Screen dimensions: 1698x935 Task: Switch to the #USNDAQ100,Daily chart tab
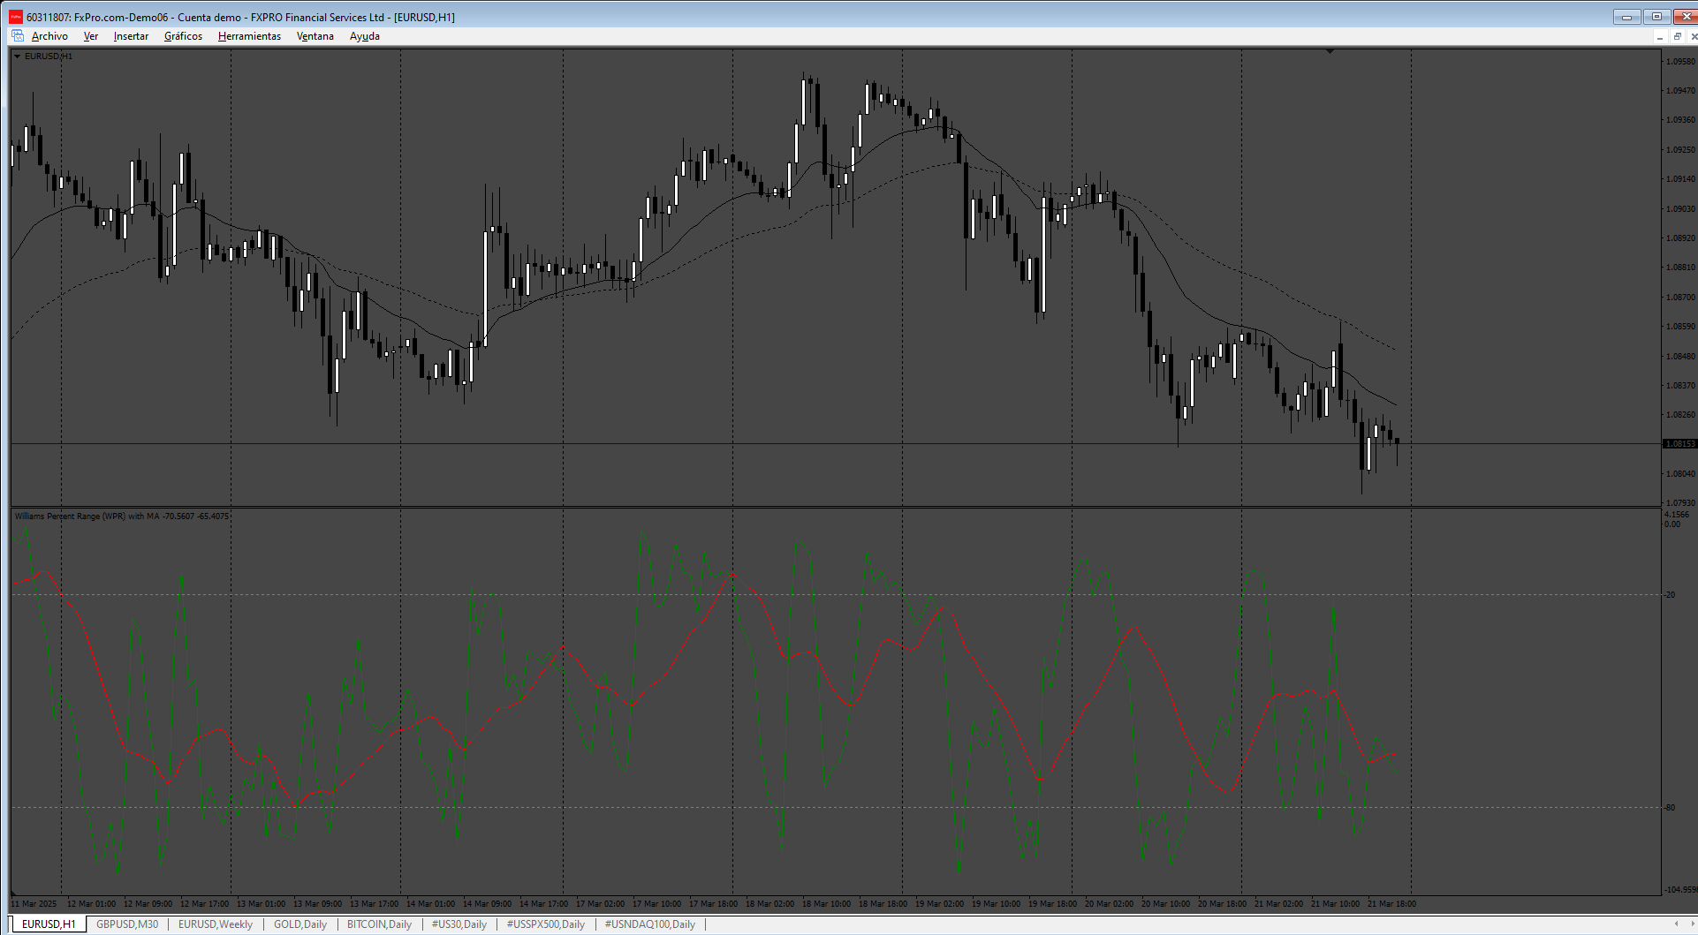[650, 924]
